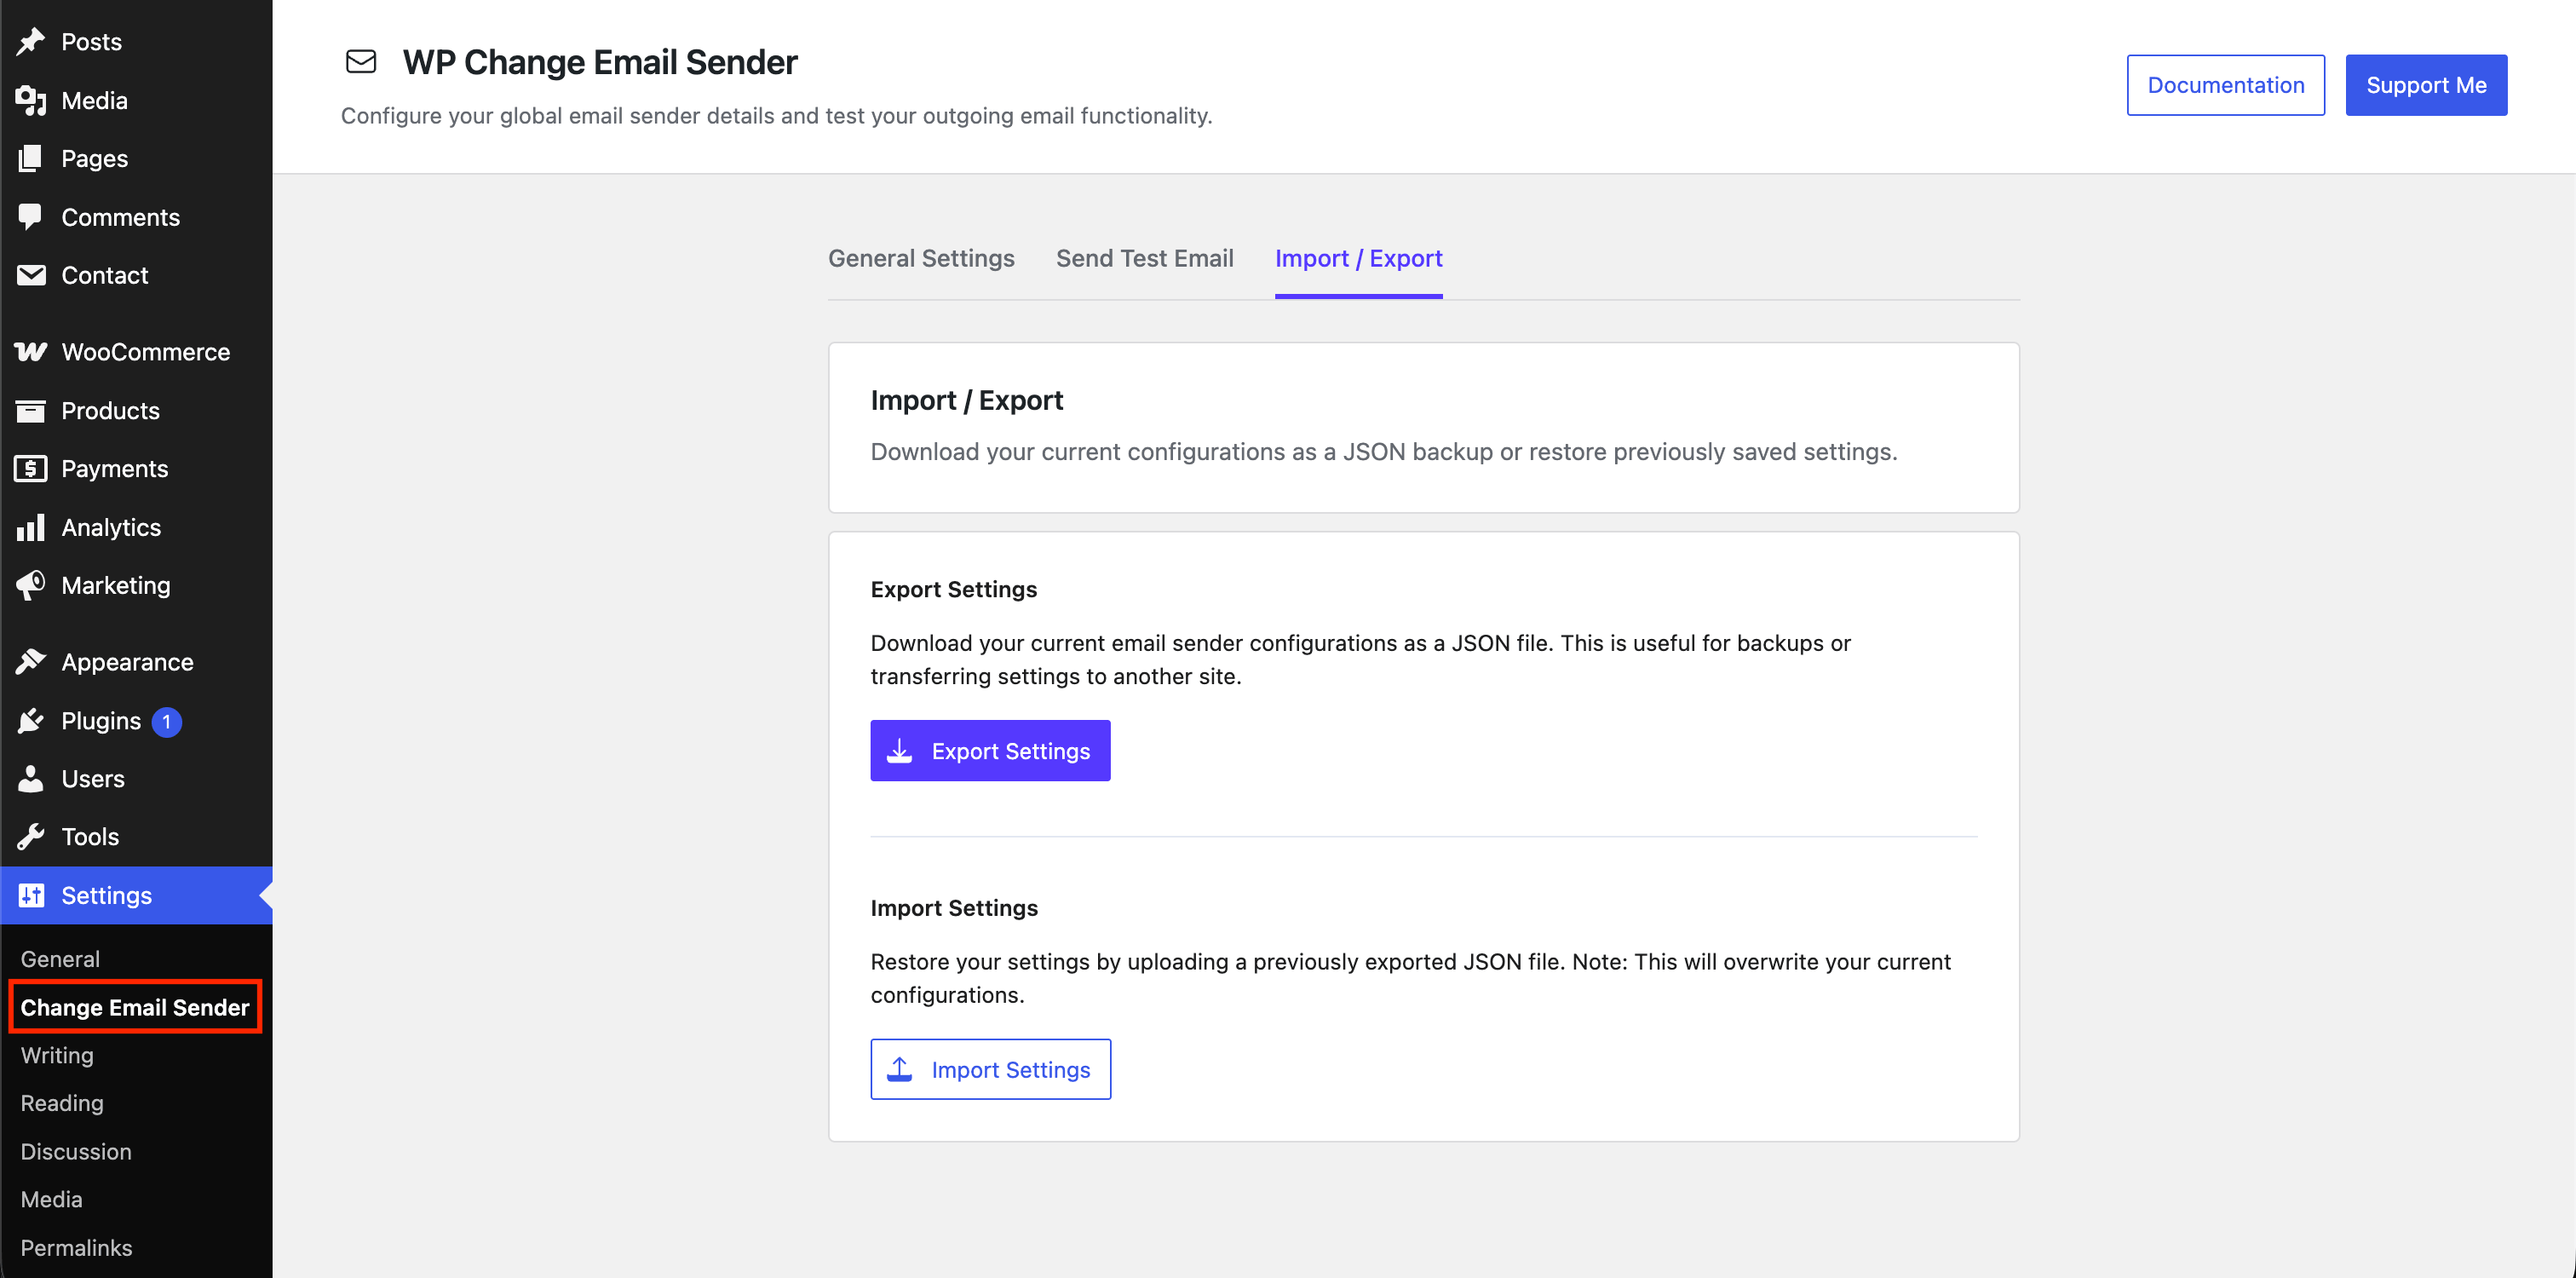Open the General Settings tab
Viewport: 2576px width, 1278px height.
tap(921, 258)
